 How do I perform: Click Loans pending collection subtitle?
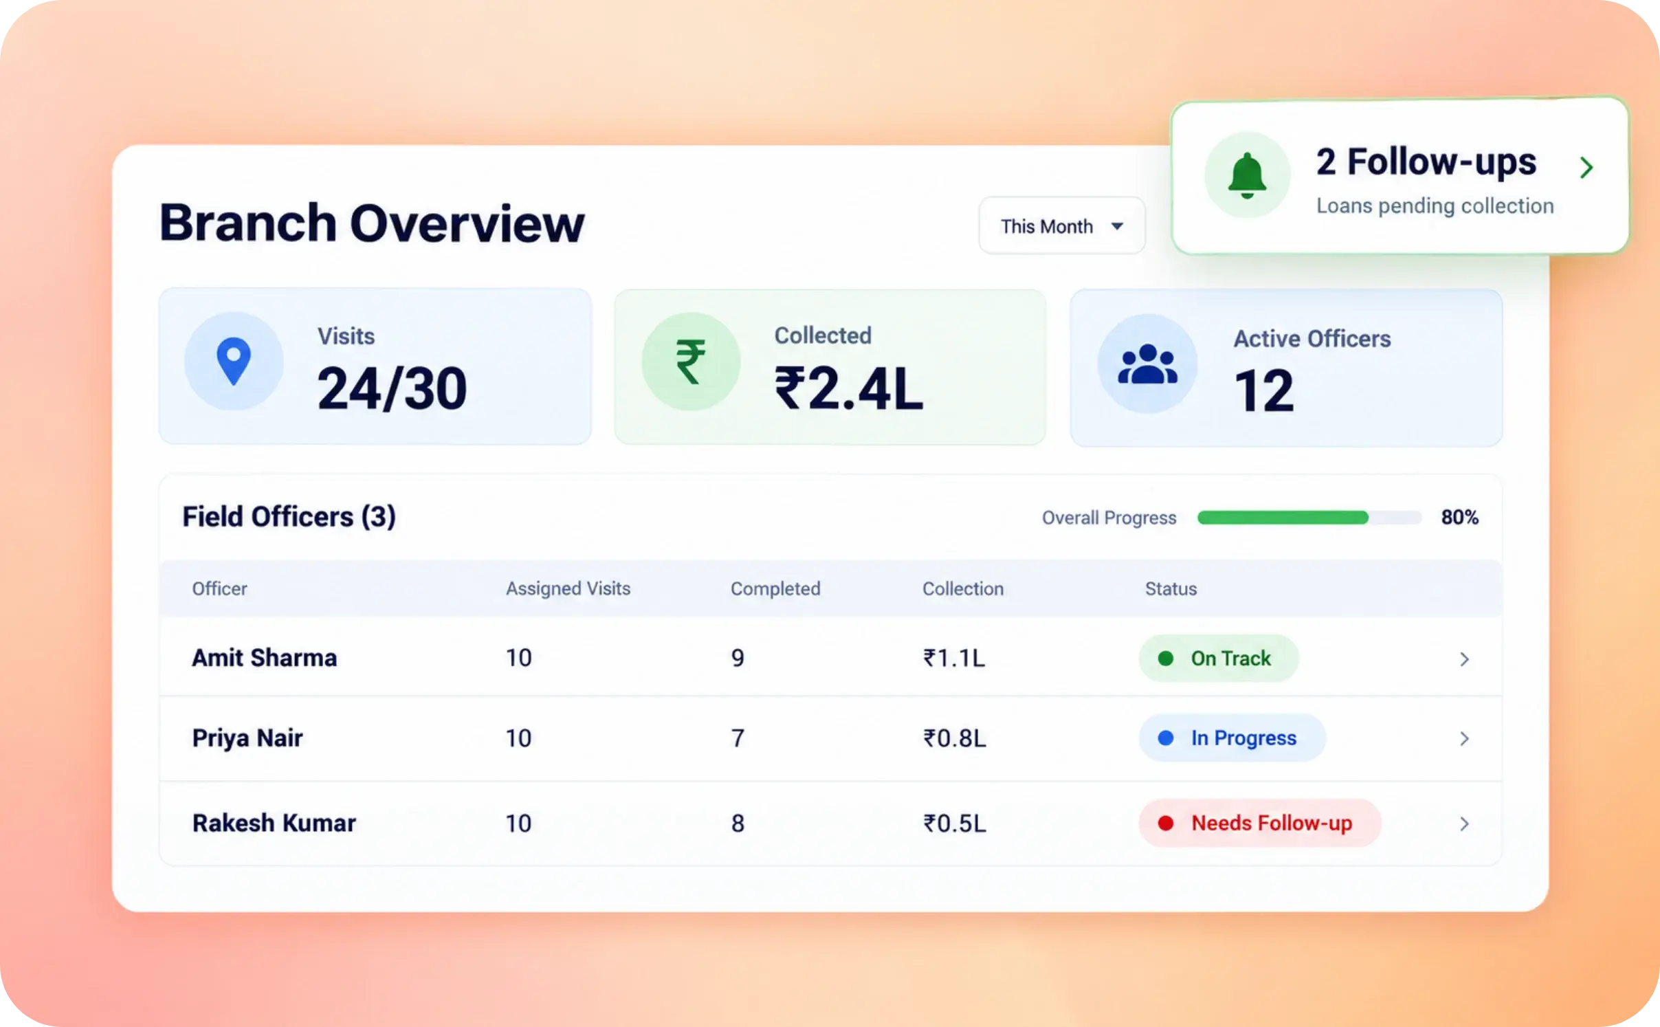click(1435, 206)
